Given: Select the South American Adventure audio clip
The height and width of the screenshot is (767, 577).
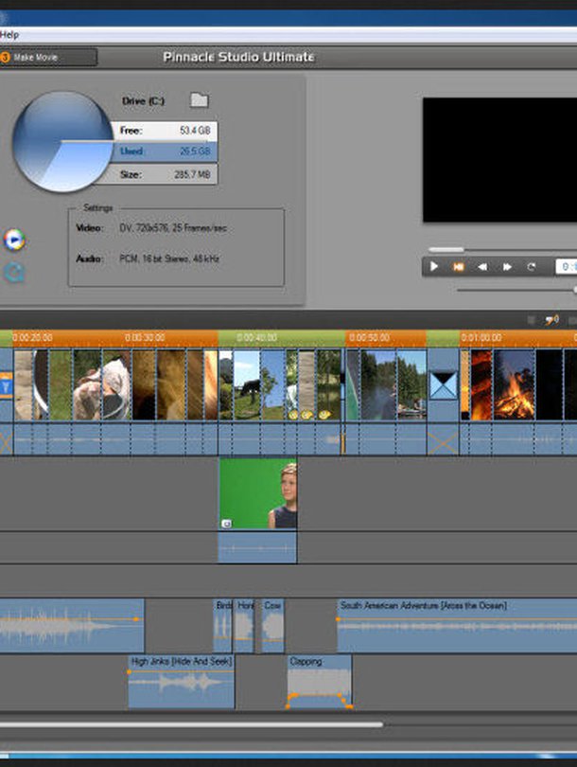Looking at the screenshot, I should tap(456, 625).
